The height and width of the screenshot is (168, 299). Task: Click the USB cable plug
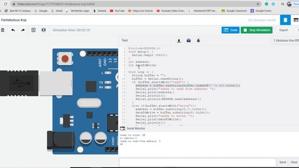pyautogui.click(x=36, y=83)
